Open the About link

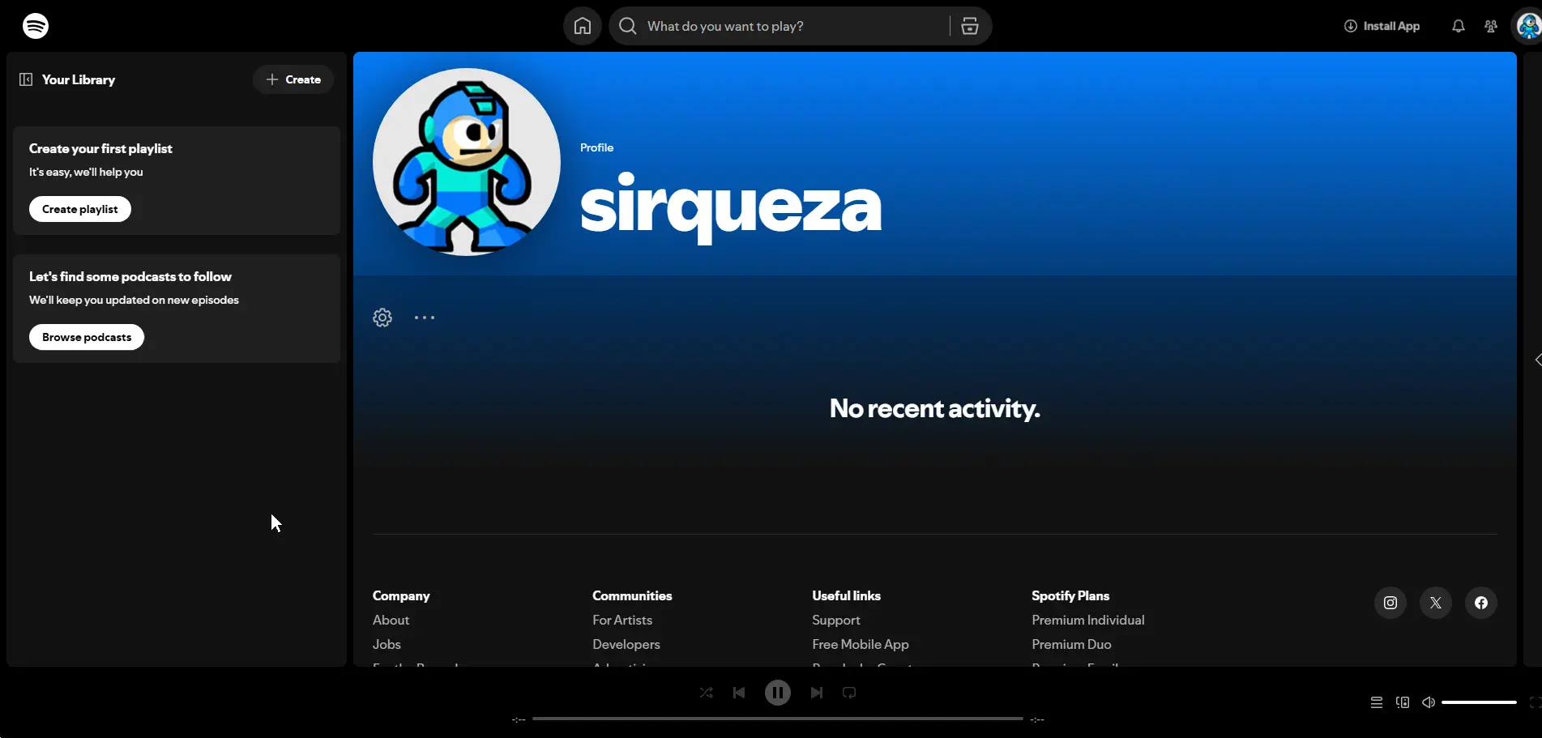391,620
